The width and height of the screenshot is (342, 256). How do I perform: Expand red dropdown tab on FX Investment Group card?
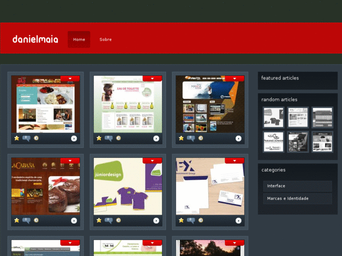(x=234, y=161)
